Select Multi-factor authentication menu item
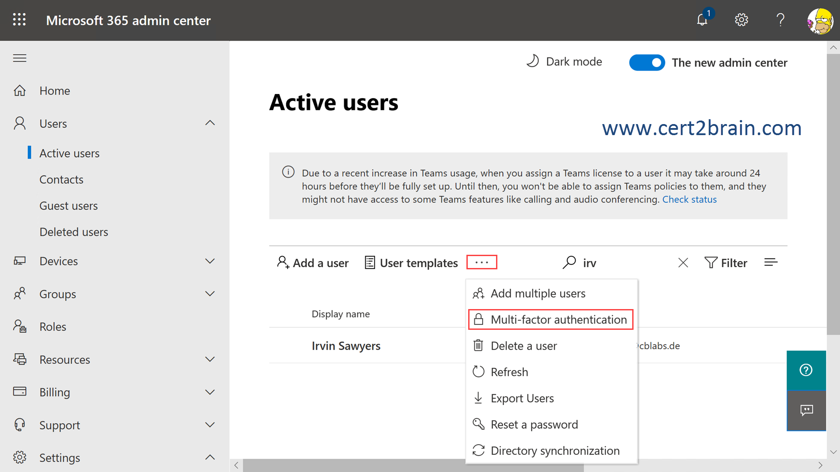Screen dimensions: 840x472 [x=551, y=319]
